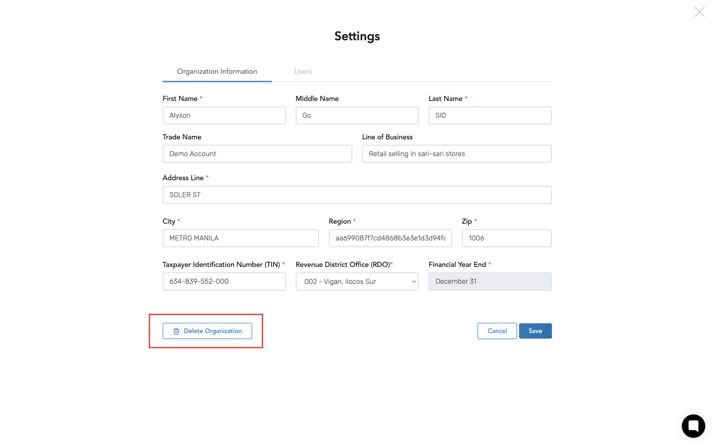Click into the Middle Name field

[356, 115]
